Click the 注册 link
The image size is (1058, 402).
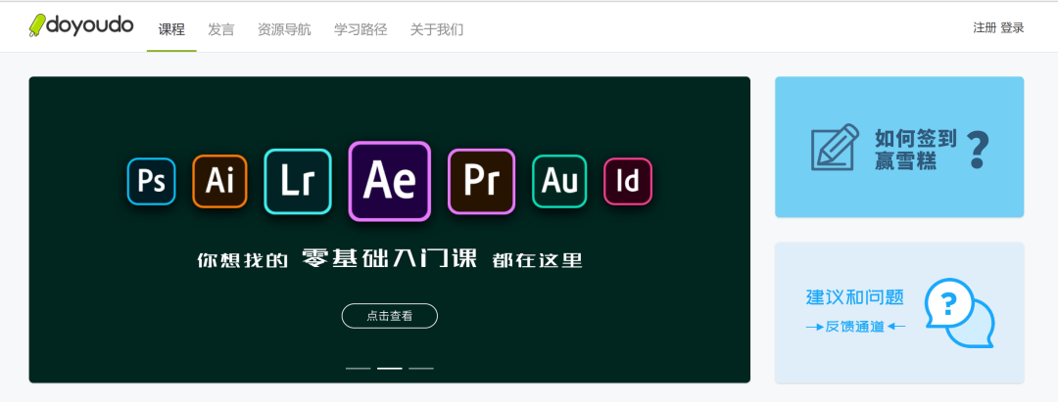pyautogui.click(x=985, y=27)
